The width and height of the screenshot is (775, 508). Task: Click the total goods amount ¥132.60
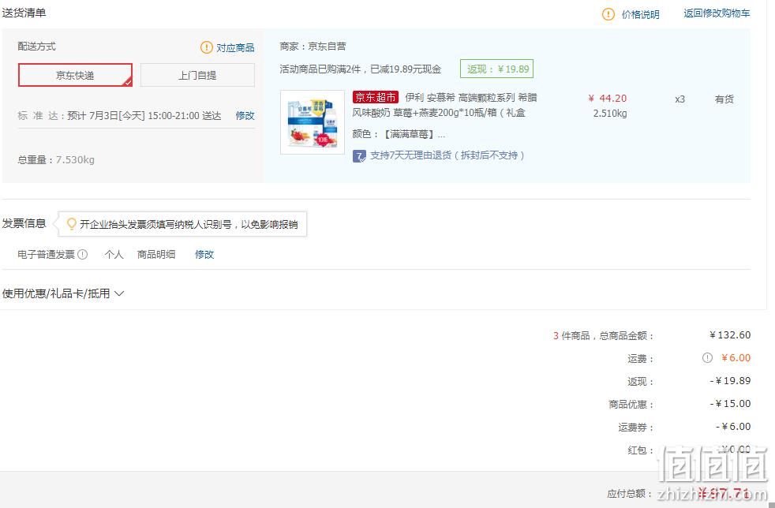point(730,335)
